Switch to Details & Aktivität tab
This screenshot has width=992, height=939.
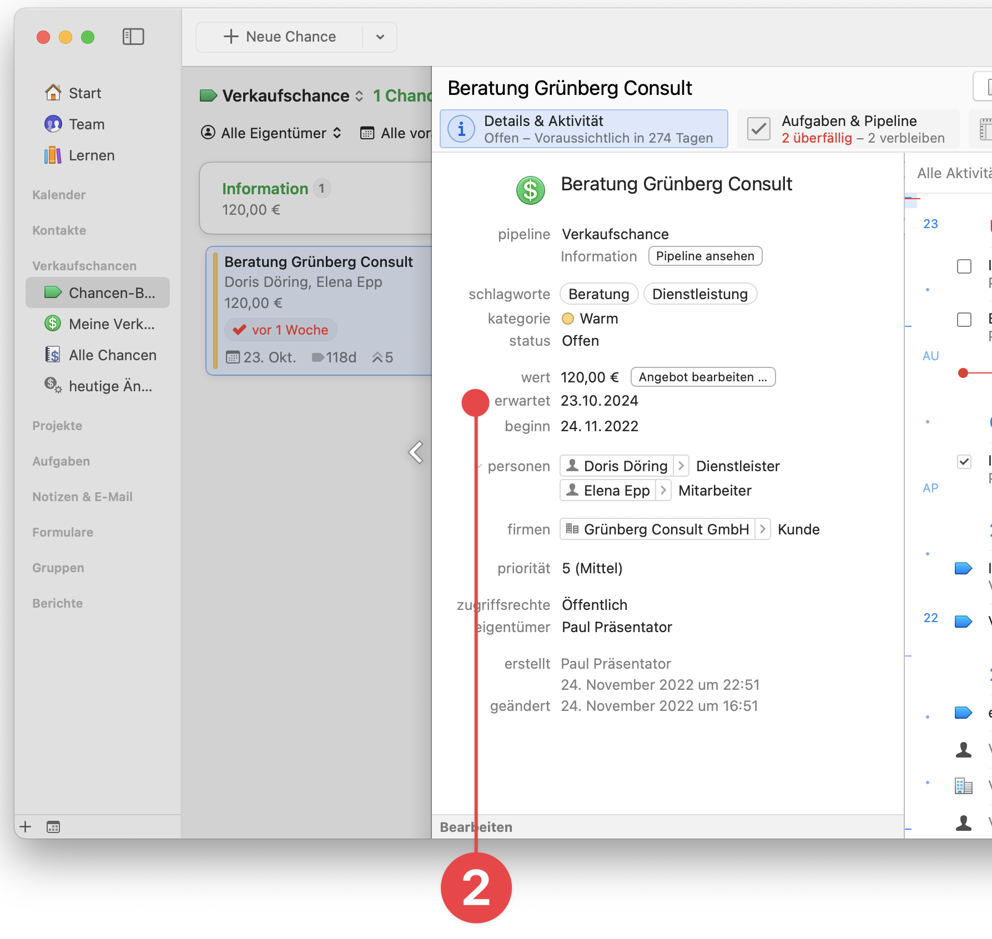pos(583,129)
